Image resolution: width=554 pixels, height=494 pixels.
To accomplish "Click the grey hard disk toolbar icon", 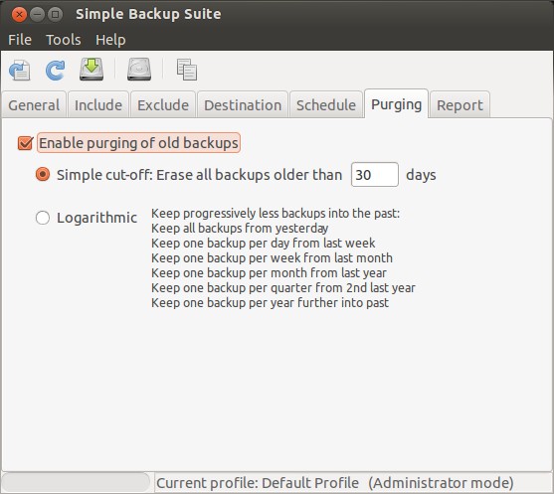I will click(139, 70).
